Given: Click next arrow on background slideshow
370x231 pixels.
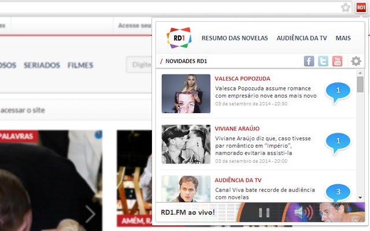Looking at the screenshot, I should [90, 214].
